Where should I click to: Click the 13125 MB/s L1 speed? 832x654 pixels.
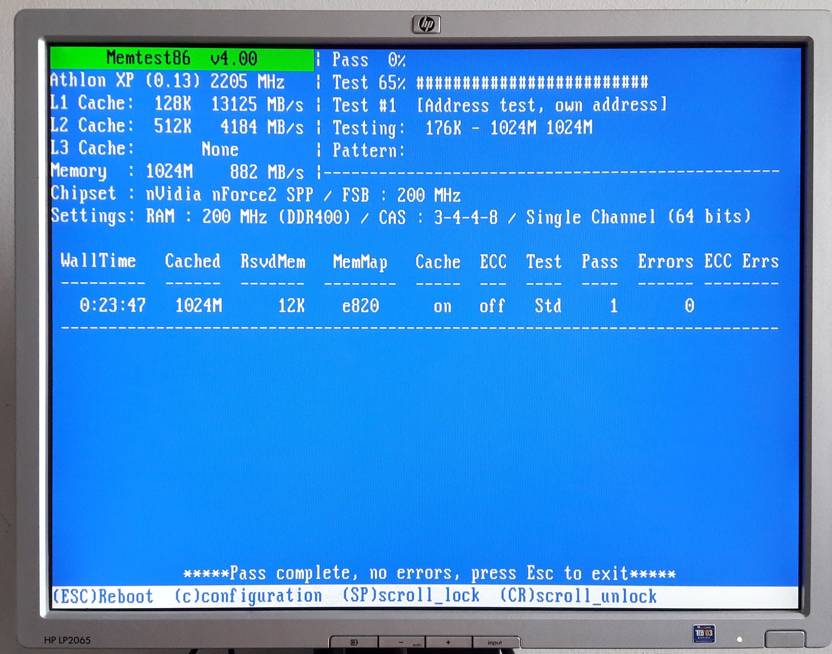point(257,104)
